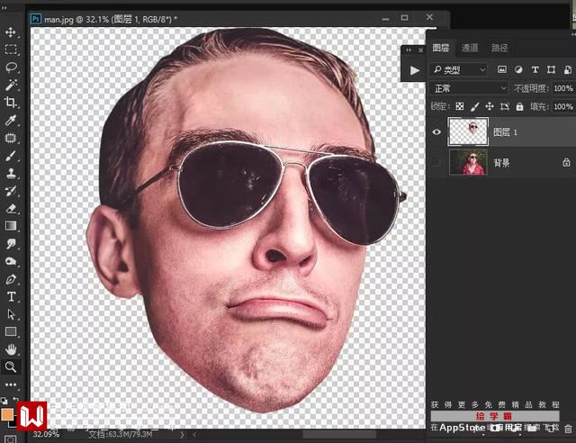The image size is (576, 443).
Task: Expand status bar info arrow
Action: (x=183, y=435)
